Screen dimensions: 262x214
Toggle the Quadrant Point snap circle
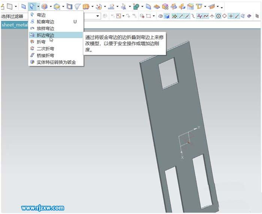(225, 16)
